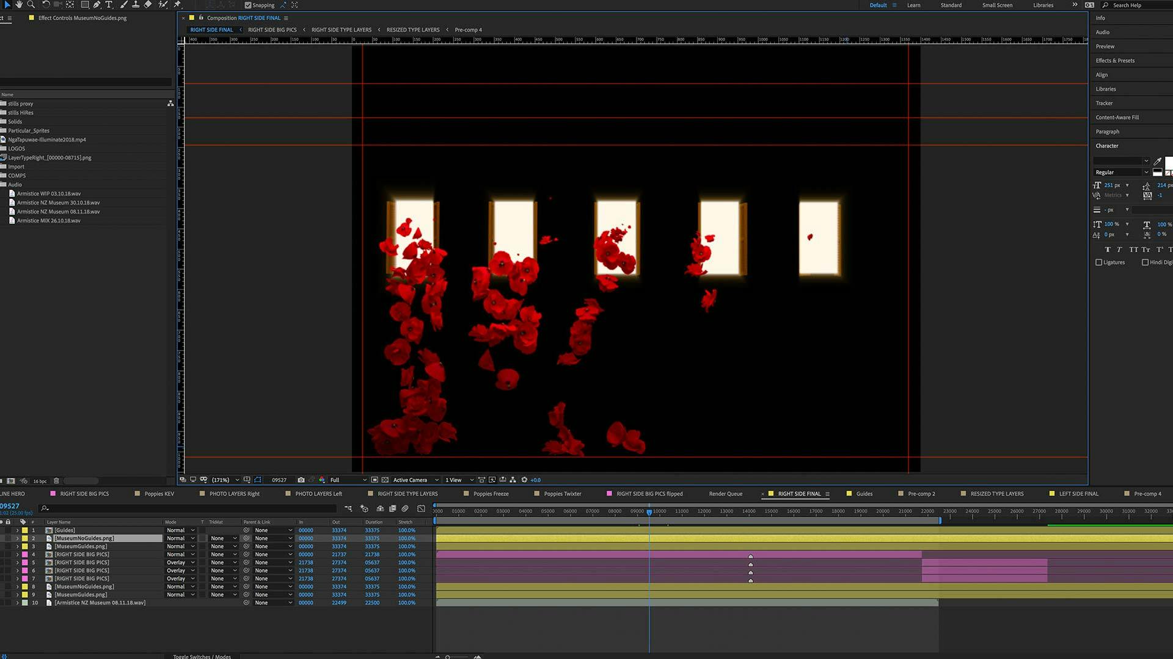1173x659 pixels.
Task: Select the Standard workspace
Action: pos(951,5)
